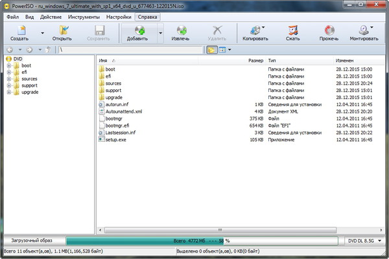Click the Прожечь (Burn) toolbar icon
The image size is (389, 259).
[x=329, y=30]
